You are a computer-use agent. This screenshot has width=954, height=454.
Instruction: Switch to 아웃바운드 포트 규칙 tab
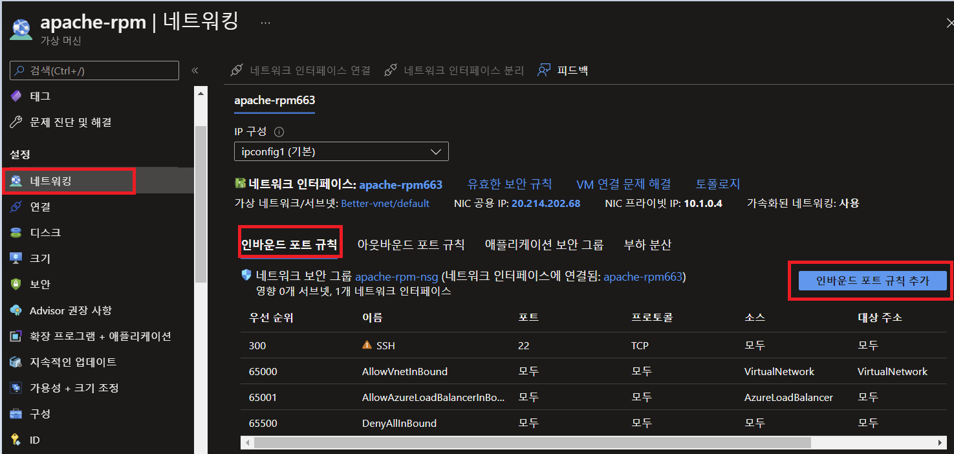411,244
